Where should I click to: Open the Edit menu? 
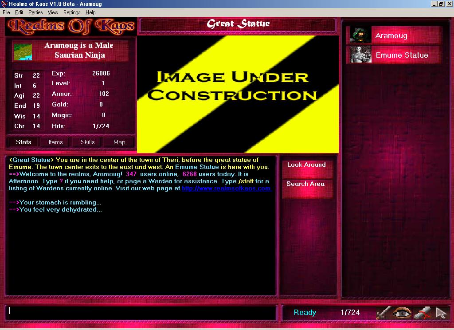pyautogui.click(x=19, y=12)
